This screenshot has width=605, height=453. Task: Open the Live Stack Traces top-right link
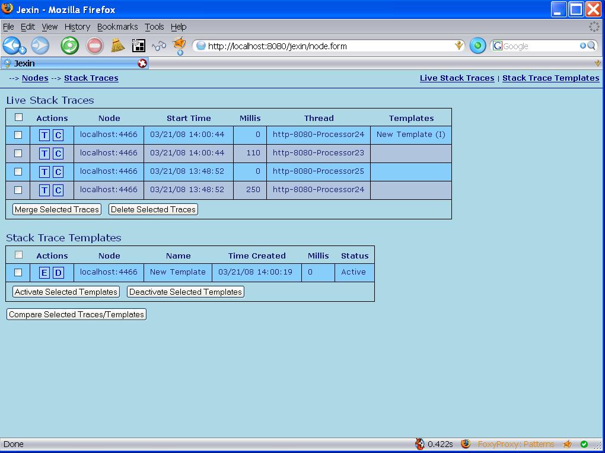tap(457, 78)
